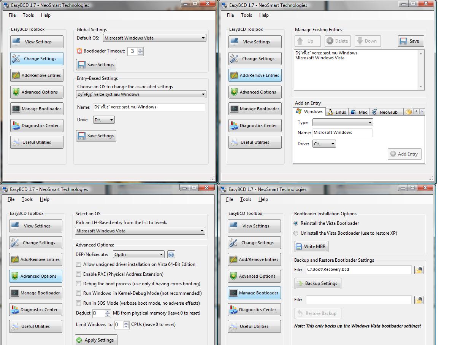This screenshot has height=345, width=463.
Task: Click Backup Settings button
Action: (318, 283)
